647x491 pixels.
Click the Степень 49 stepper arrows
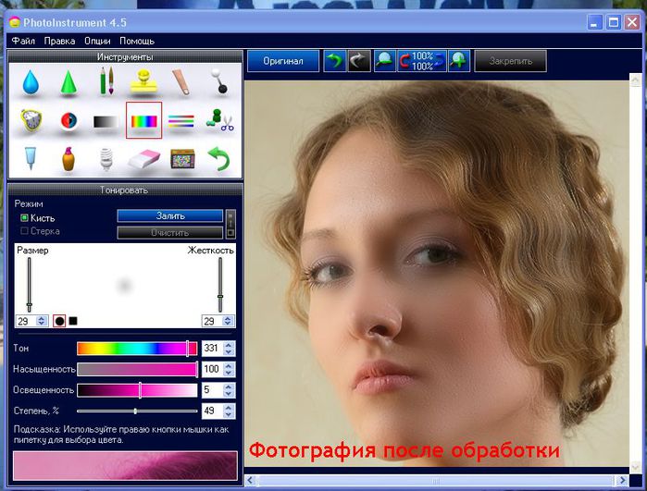229,411
